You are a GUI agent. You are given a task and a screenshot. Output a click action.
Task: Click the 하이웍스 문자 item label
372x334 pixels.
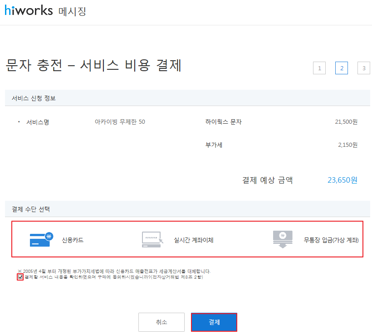point(224,122)
